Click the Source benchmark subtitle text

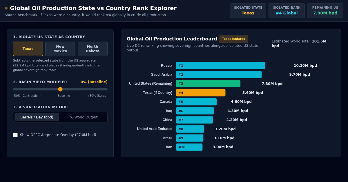click(86, 15)
